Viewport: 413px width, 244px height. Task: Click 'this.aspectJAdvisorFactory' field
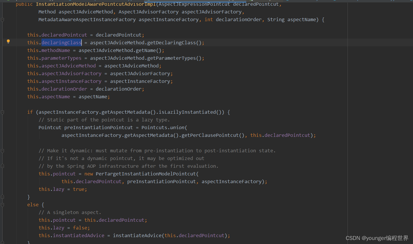point(64,73)
